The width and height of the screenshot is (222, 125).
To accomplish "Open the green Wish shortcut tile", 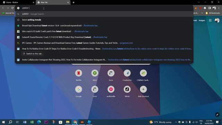I will click(x=95, y=75).
